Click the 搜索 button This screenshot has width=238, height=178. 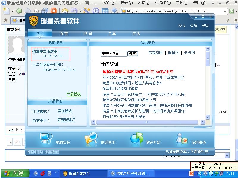coord(132,54)
